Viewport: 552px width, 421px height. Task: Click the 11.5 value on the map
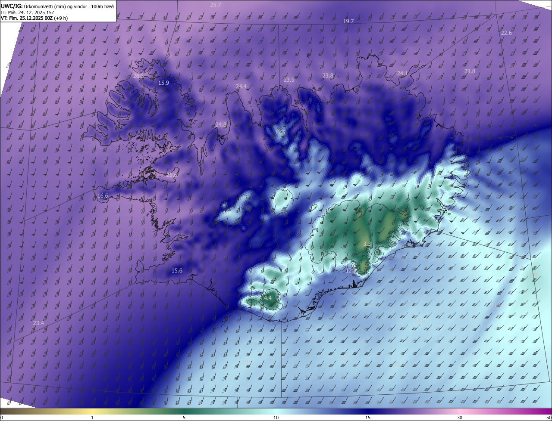point(280,132)
